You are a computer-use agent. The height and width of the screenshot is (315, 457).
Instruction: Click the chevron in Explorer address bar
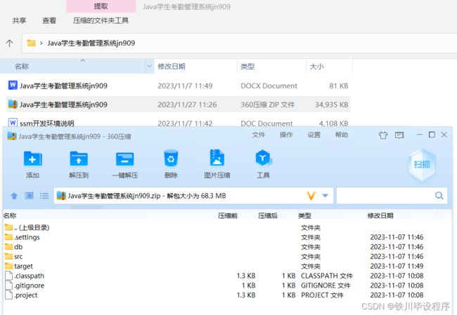(41, 43)
